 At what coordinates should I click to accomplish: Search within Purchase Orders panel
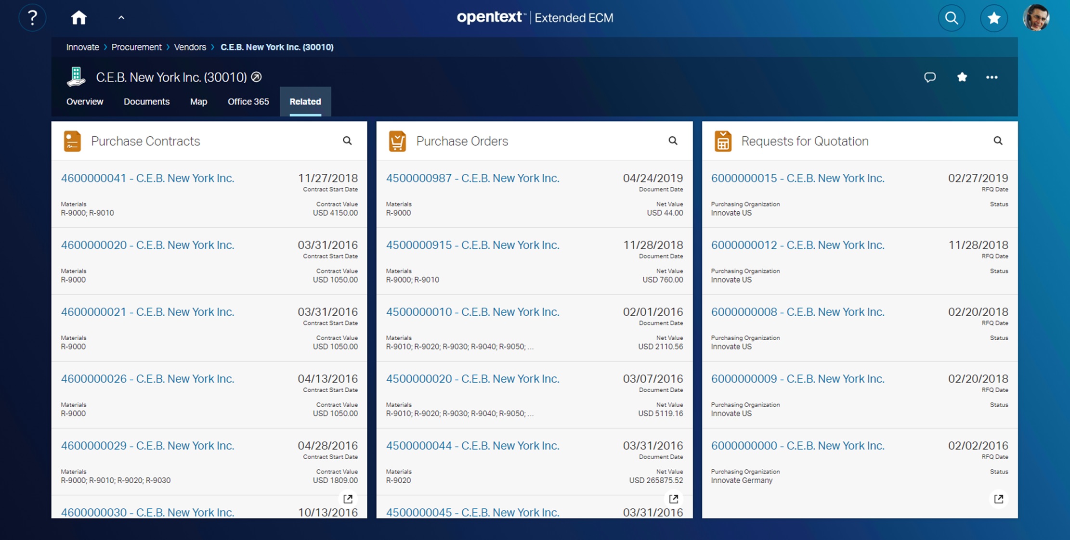673,141
